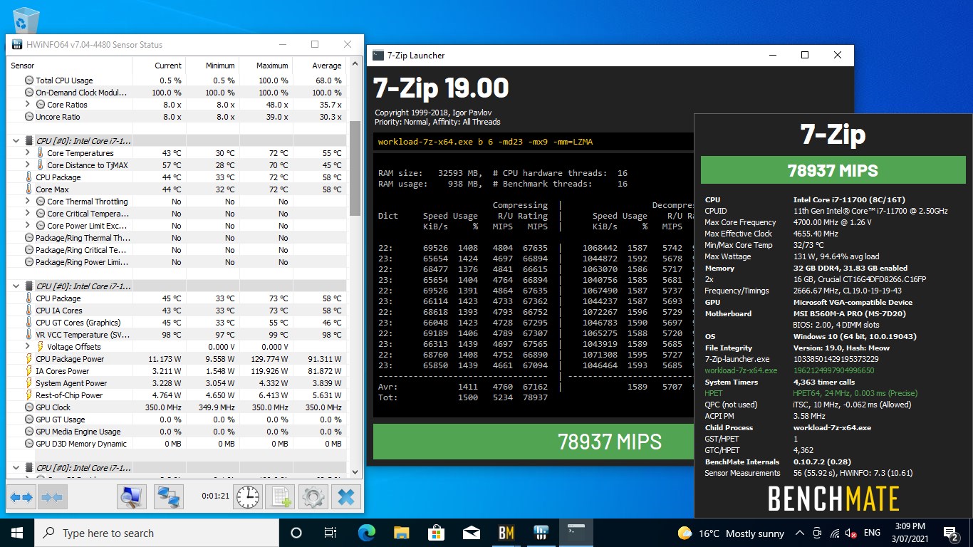This screenshot has height=547, width=973.
Task: Click BenchMate panel green 78937 MIPS score
Action: 833,170
